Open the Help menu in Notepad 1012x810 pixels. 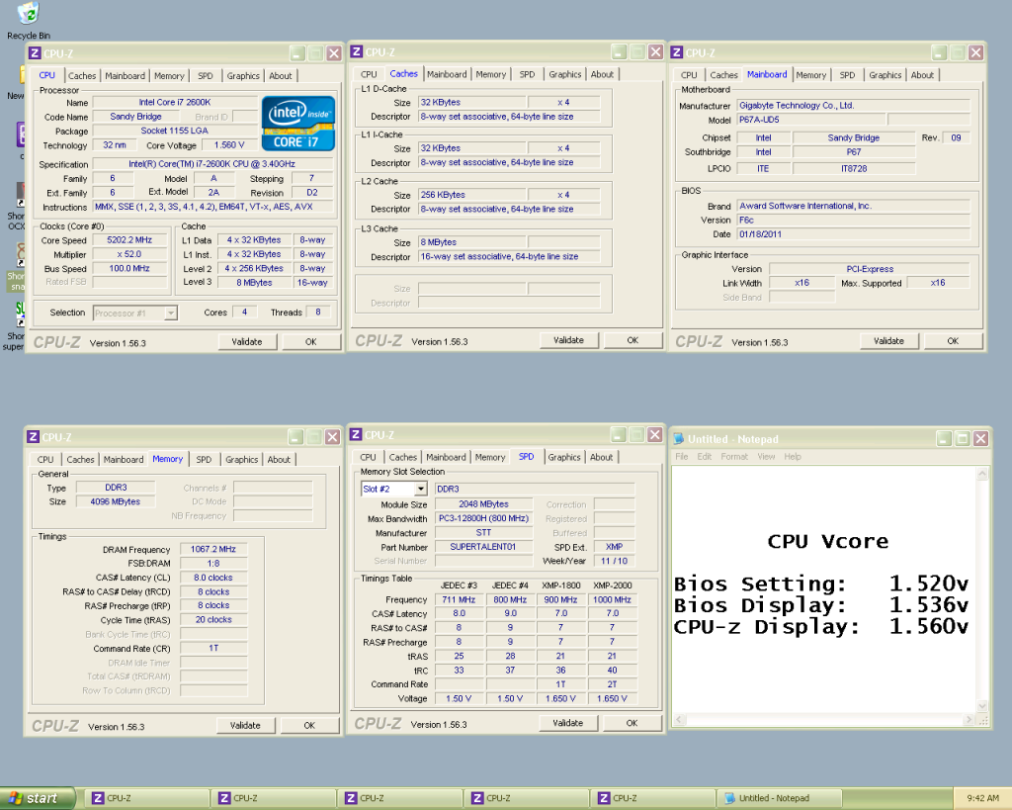(x=793, y=457)
